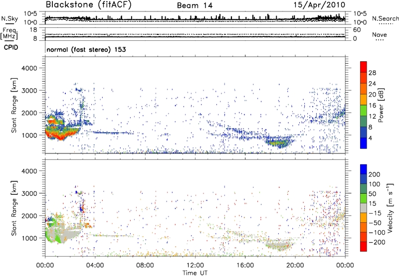Select the '-200' label on the velocity colorbar

[x=377, y=242]
